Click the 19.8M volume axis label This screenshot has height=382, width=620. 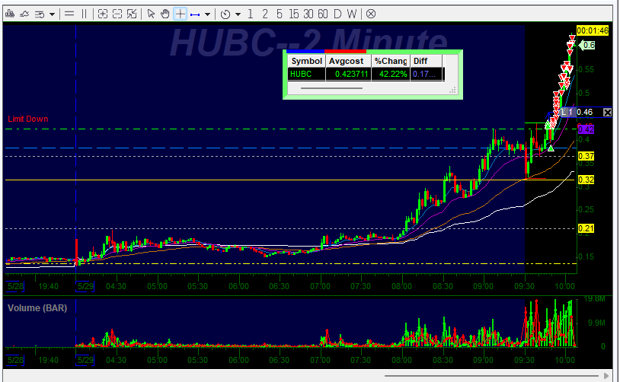pyautogui.click(x=594, y=299)
